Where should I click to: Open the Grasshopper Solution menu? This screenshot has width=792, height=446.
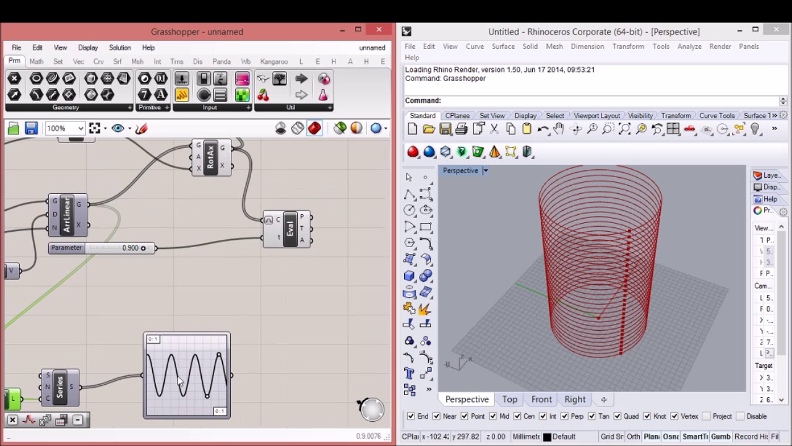coord(120,48)
